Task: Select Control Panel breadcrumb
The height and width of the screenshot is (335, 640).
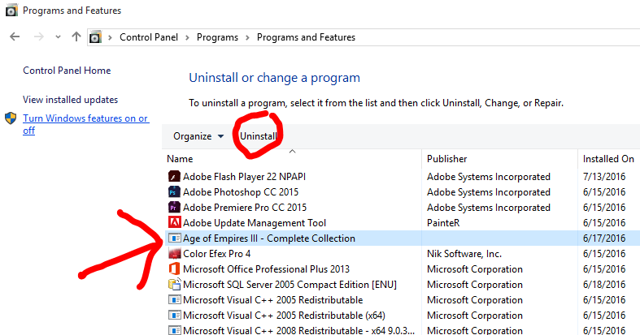Action: pyautogui.click(x=149, y=37)
